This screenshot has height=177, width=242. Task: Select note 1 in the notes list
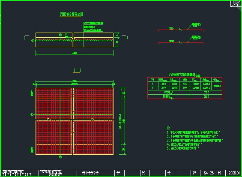tap(193, 132)
